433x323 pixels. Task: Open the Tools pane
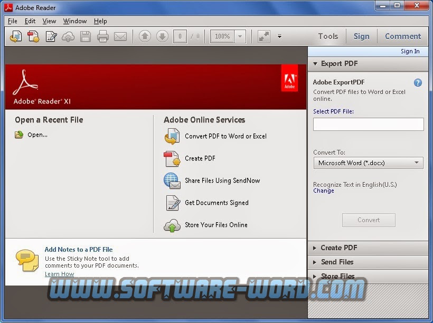[328, 36]
